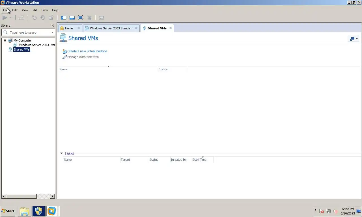Open the Edit menu
Viewport: 362px width, 217px height.
15,10
